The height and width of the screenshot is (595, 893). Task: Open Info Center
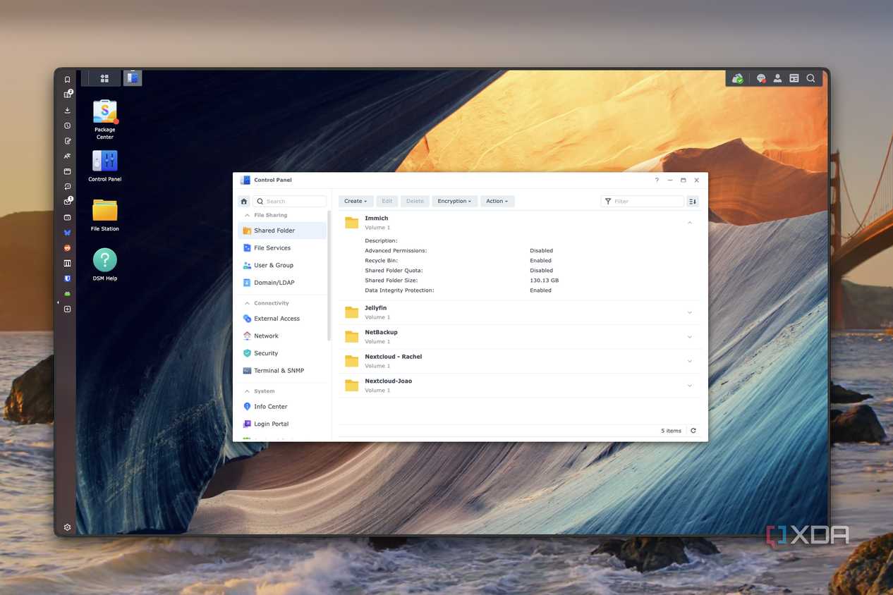[x=282, y=407]
